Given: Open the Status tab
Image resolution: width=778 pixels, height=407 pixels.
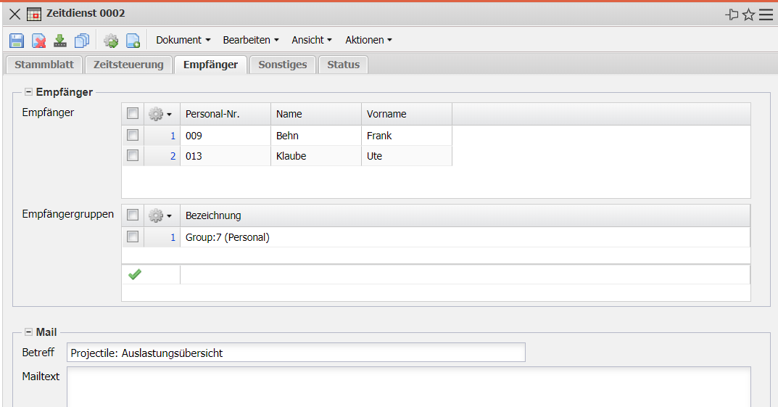Looking at the screenshot, I should pyautogui.click(x=343, y=65).
